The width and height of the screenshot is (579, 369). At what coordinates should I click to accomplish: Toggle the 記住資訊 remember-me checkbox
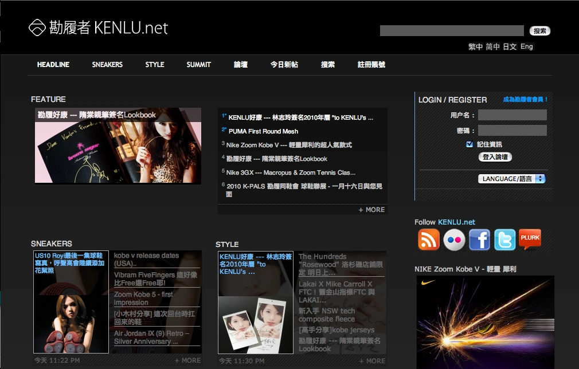tap(470, 144)
